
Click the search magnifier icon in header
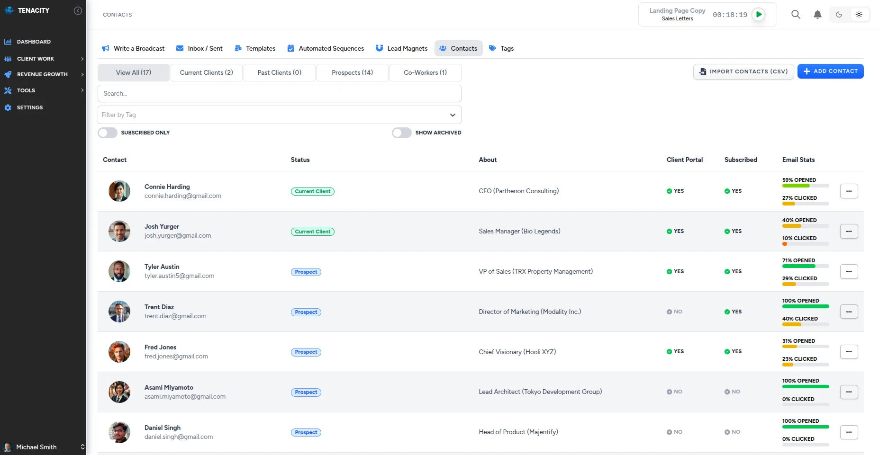point(796,15)
